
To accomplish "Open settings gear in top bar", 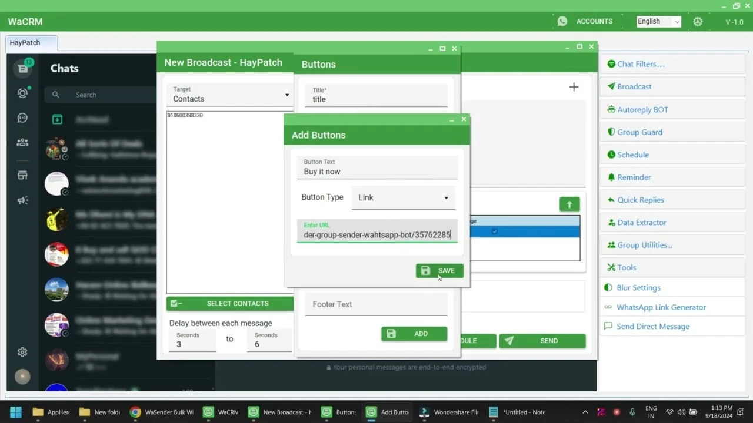I will click(698, 22).
